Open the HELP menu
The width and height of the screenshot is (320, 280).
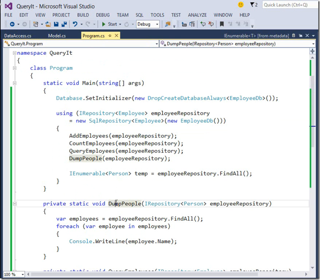coord(245,15)
